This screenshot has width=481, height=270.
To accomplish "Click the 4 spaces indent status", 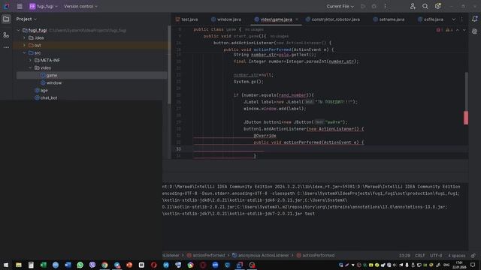I will pyautogui.click(x=456, y=255).
